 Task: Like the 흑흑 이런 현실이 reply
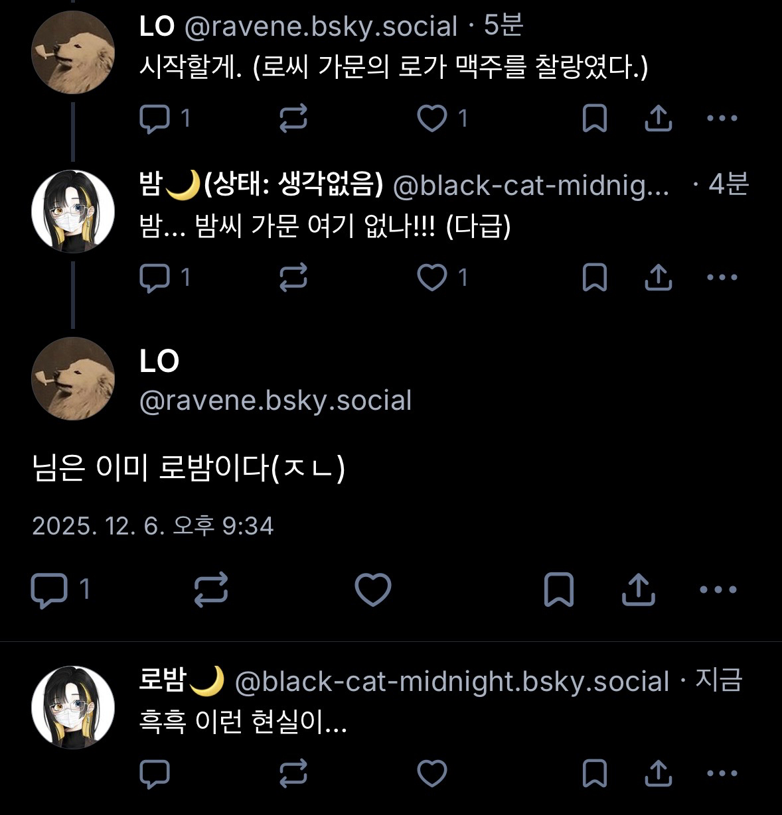pos(432,773)
